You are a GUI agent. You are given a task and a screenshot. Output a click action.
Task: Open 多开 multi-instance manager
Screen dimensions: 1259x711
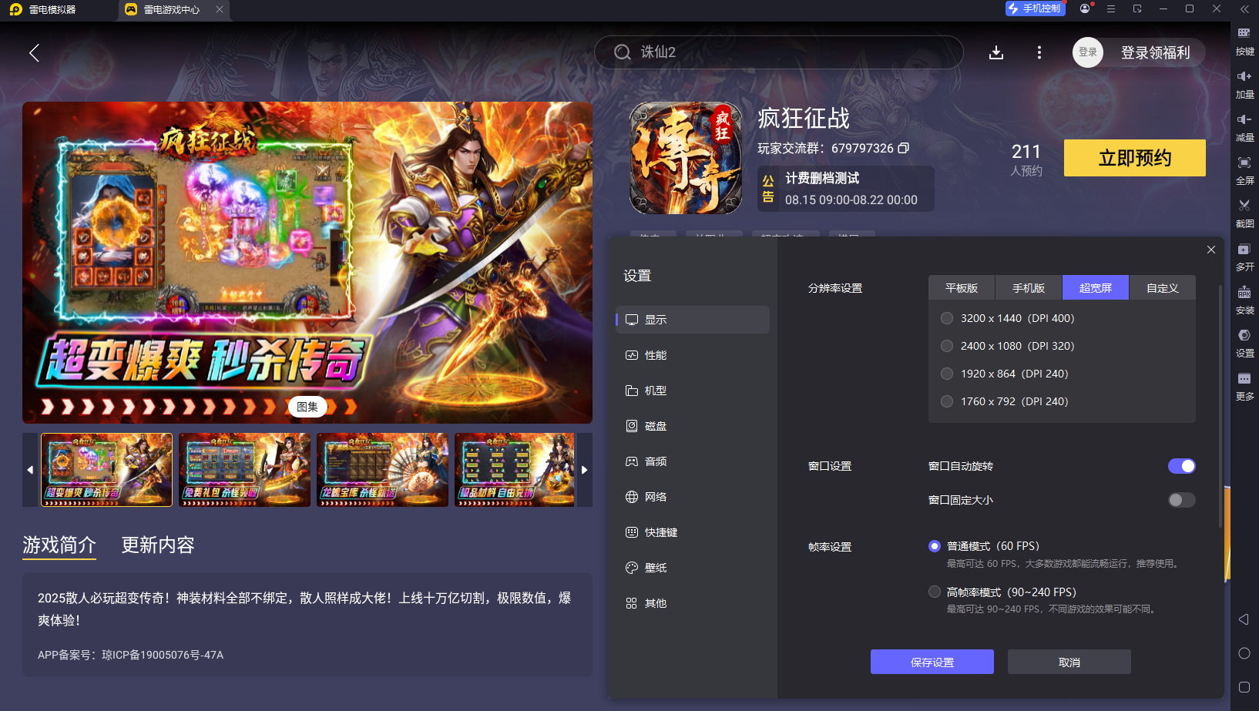point(1244,257)
